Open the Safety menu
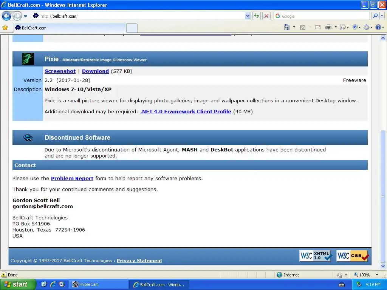Image resolution: width=387 pixels, height=290 pixels. point(356,27)
